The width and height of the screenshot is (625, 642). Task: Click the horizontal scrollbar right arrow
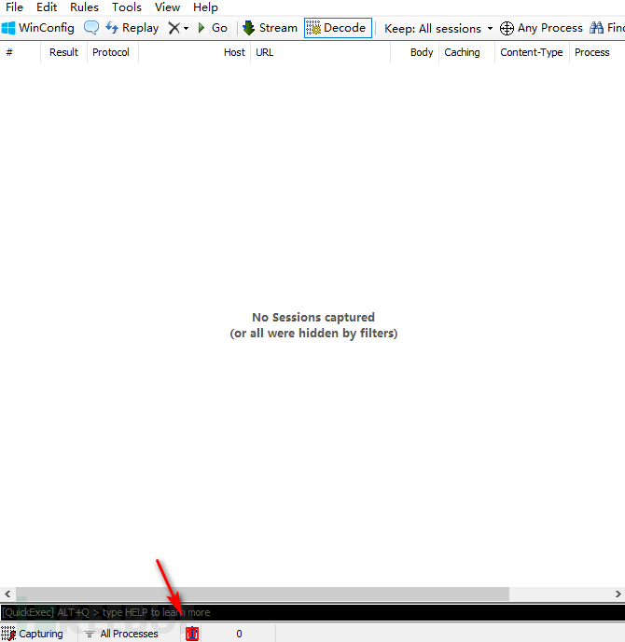coord(618,594)
